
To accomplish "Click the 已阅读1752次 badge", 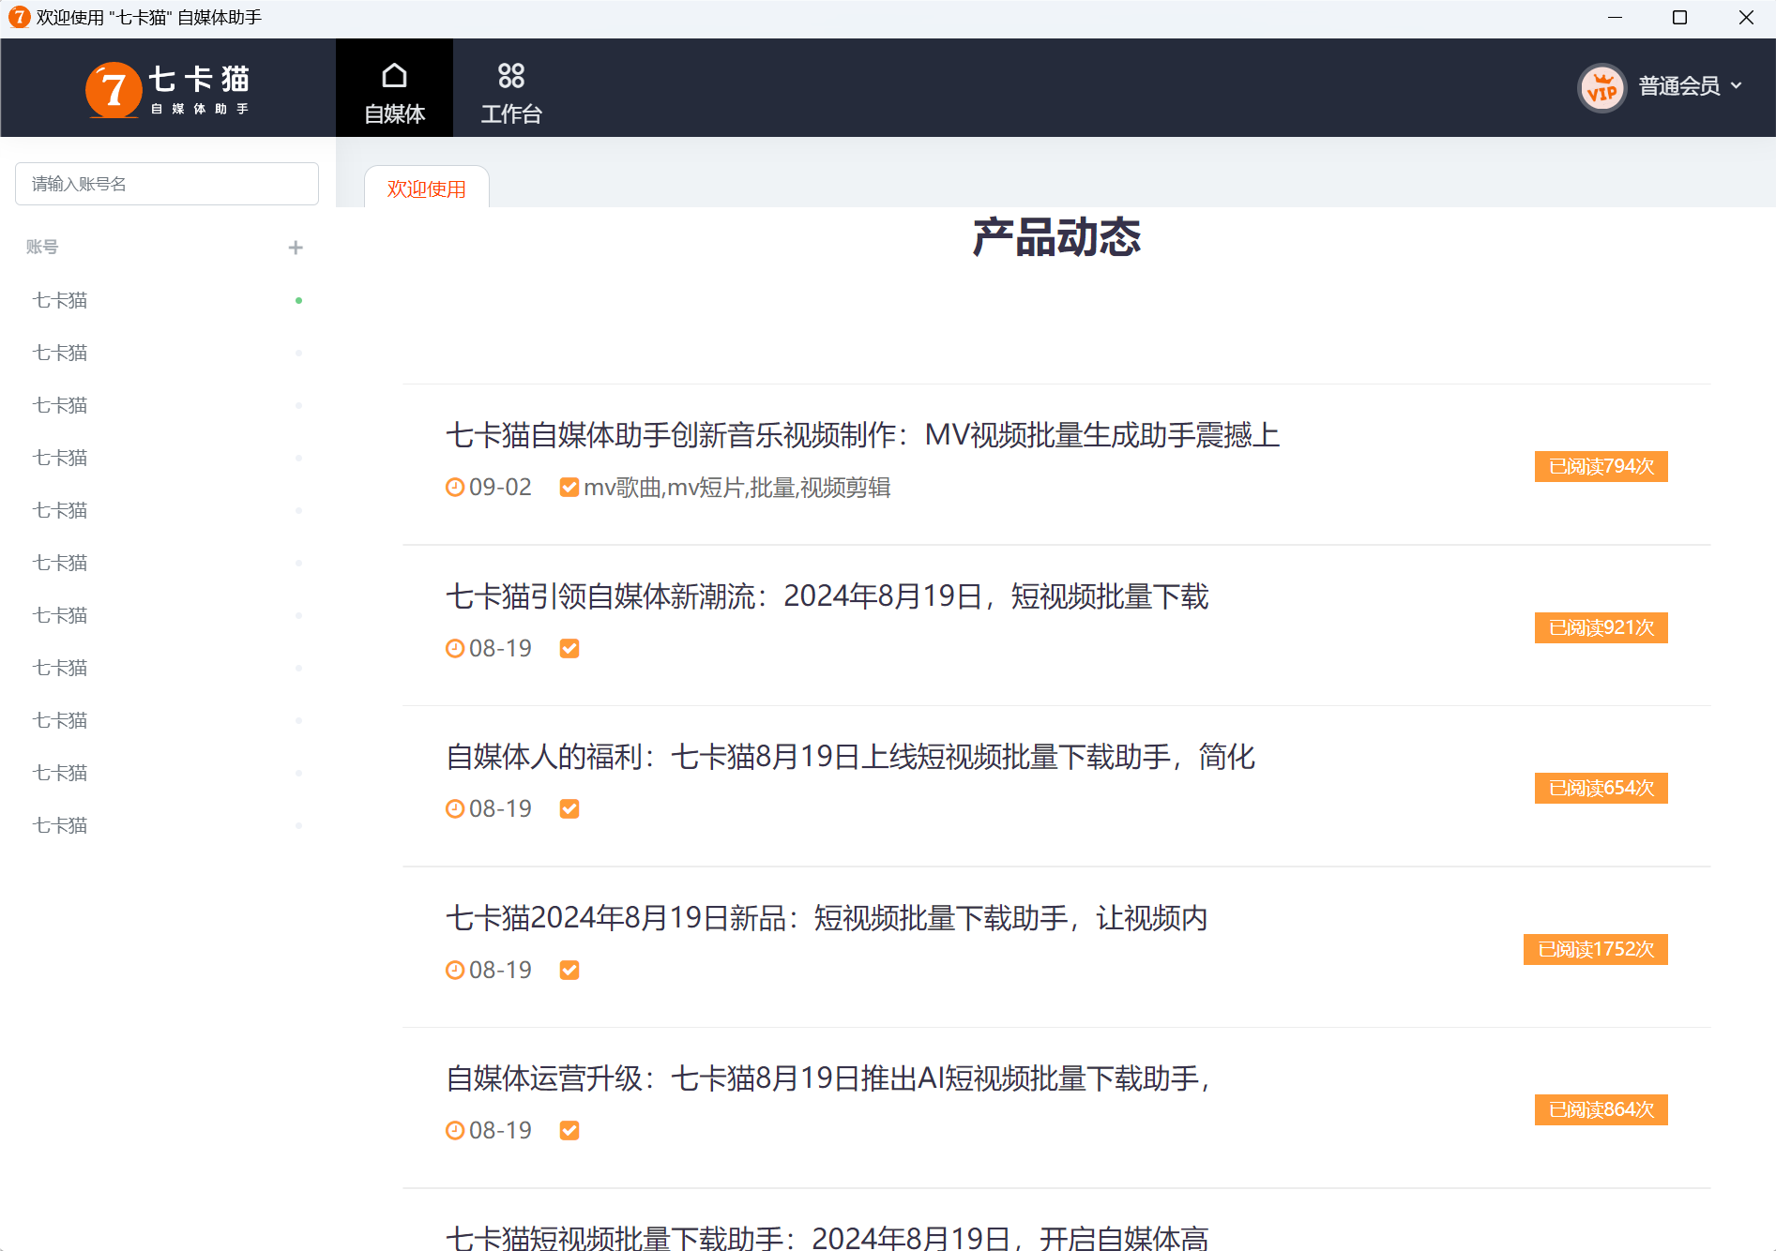I will pyautogui.click(x=1595, y=949).
